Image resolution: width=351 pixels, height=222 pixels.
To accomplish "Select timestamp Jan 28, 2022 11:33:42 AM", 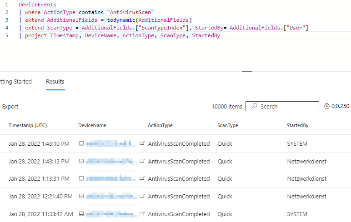I will (x=41, y=214).
